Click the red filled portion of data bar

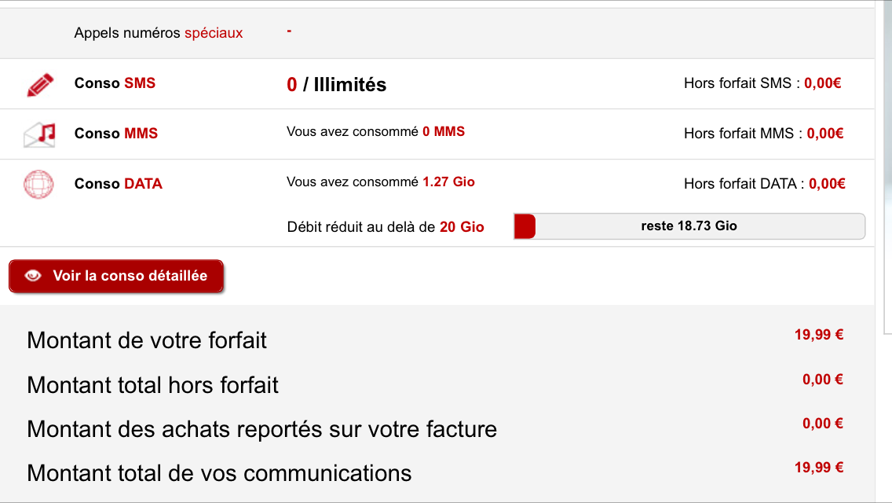[x=525, y=226]
